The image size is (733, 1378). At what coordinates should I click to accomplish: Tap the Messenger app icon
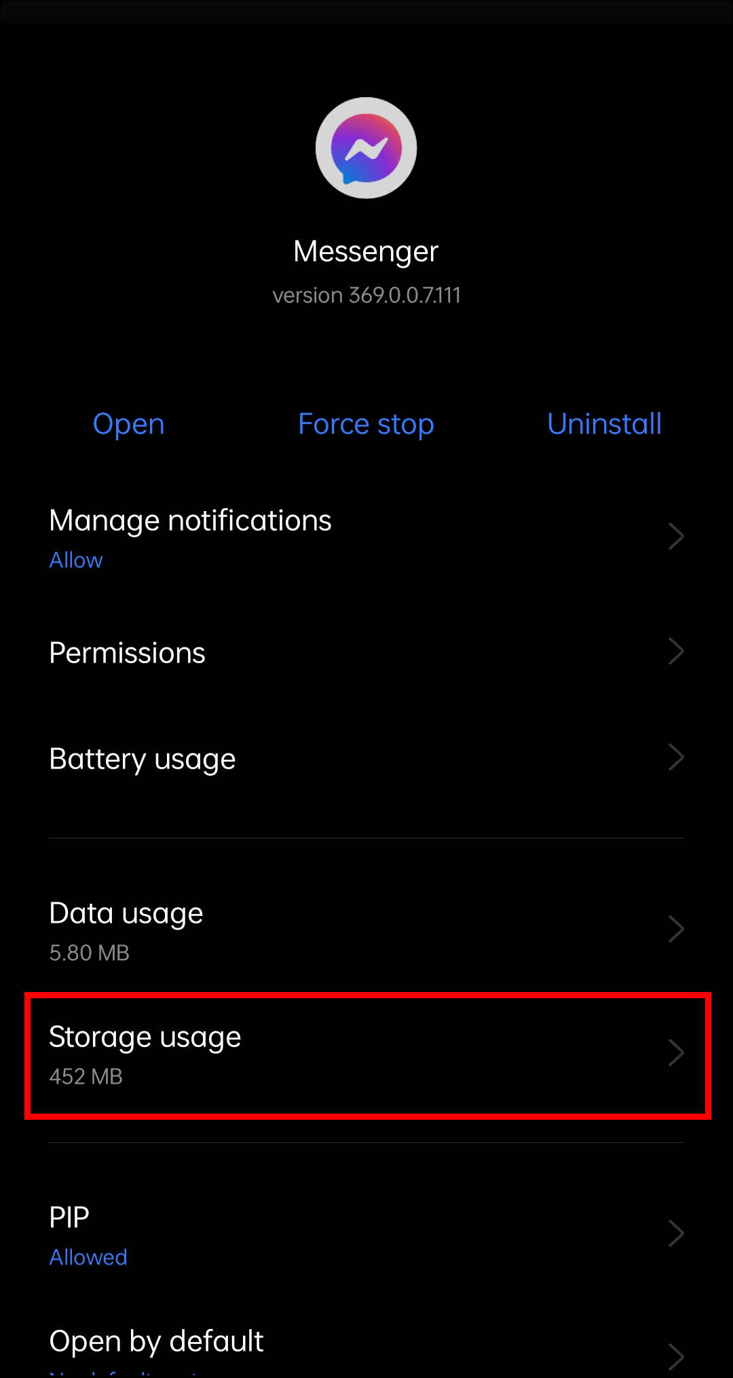[366, 148]
